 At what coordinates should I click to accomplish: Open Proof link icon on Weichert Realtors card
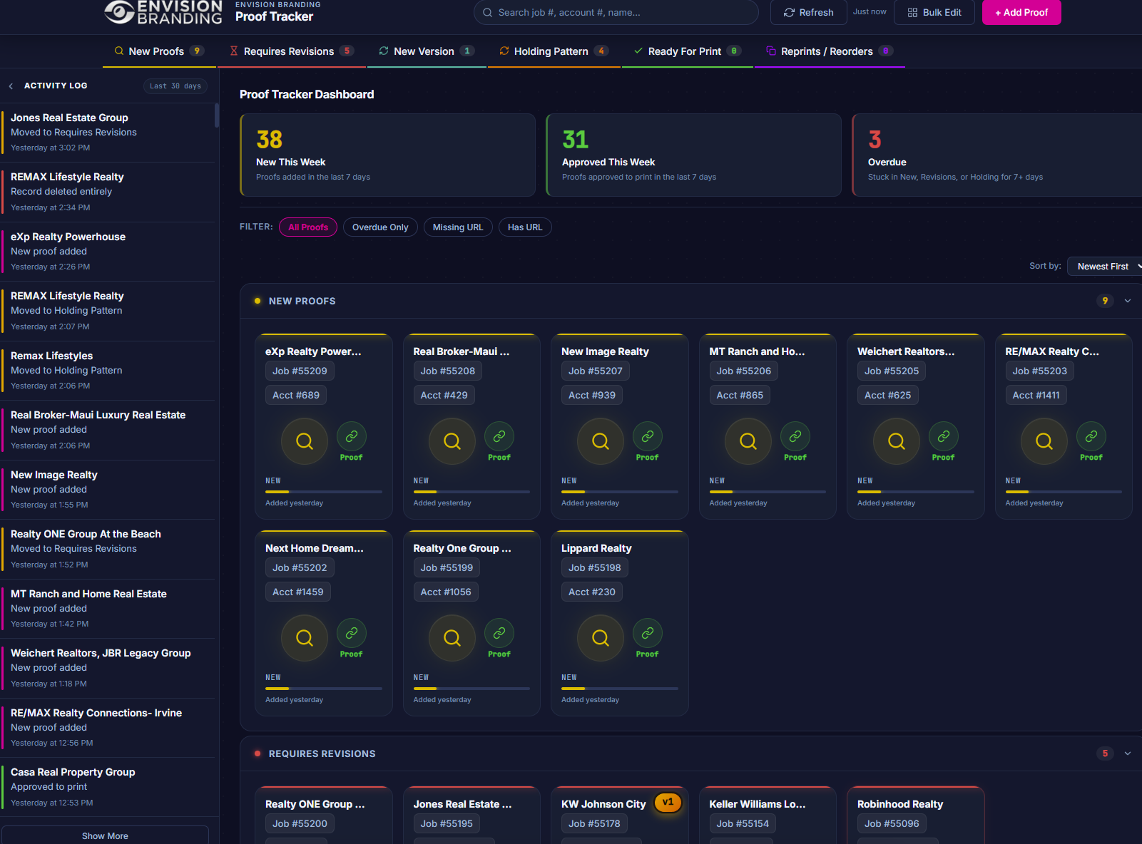(x=944, y=436)
